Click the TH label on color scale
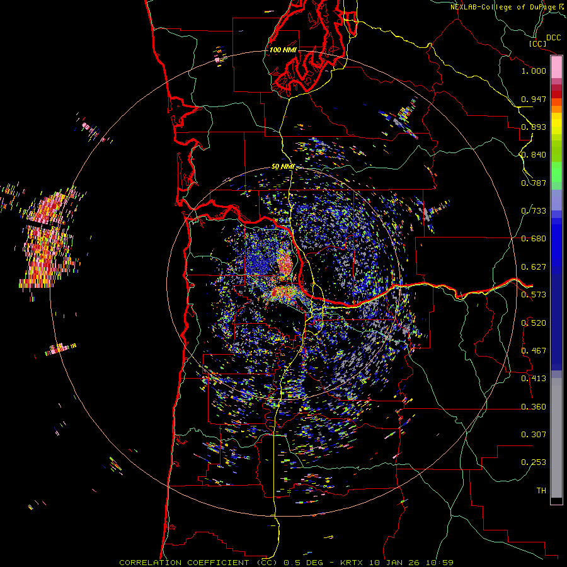This screenshot has height=567, width=567. point(541,491)
